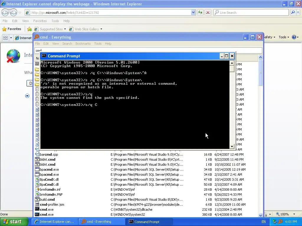Image resolution: width=302 pixels, height=226 pixels.
Task: Open the IE Tools command bar dropdown
Action: [x=284, y=37]
